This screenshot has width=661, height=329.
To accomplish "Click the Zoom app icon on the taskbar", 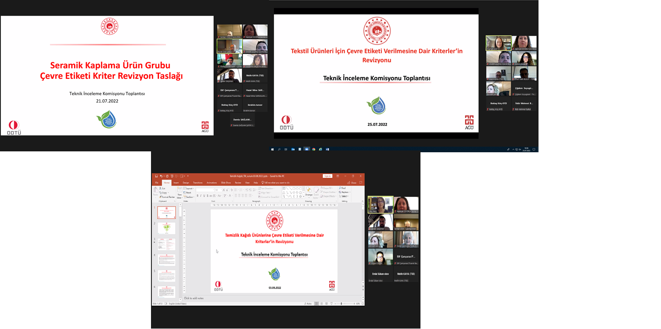I will coord(306,149).
